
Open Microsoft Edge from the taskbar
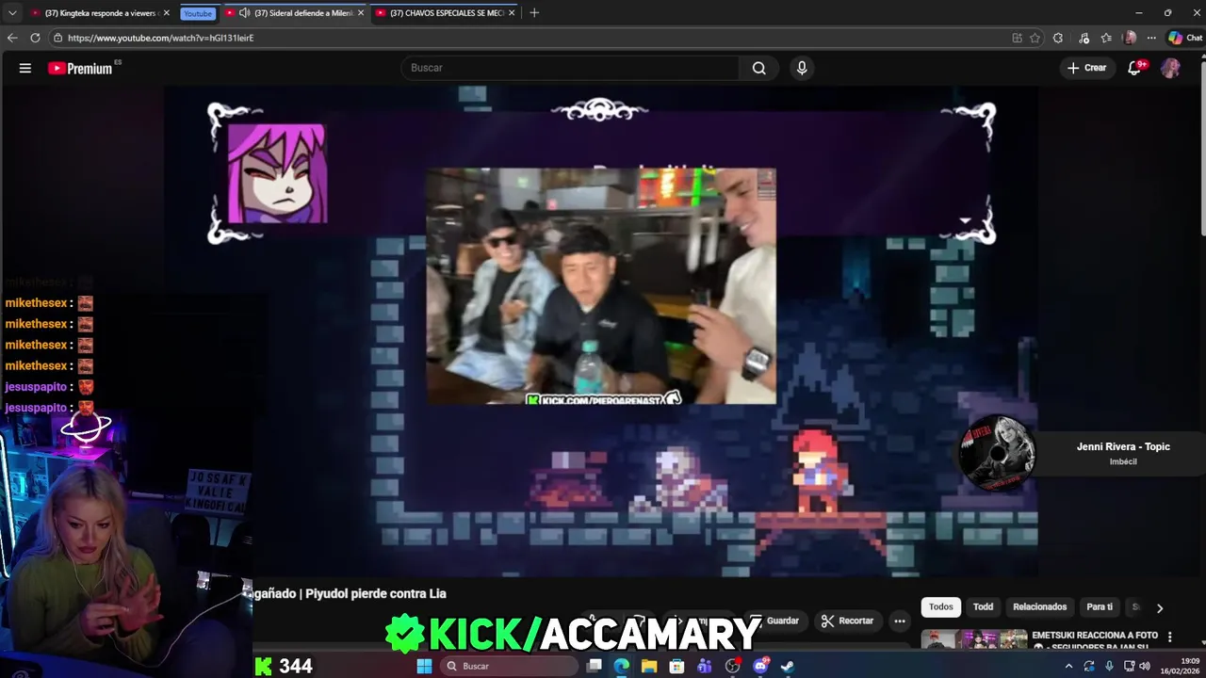pyautogui.click(x=622, y=666)
